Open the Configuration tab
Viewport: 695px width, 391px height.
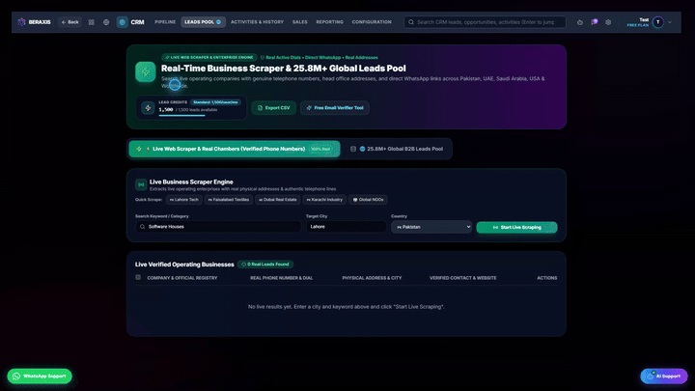(x=372, y=22)
